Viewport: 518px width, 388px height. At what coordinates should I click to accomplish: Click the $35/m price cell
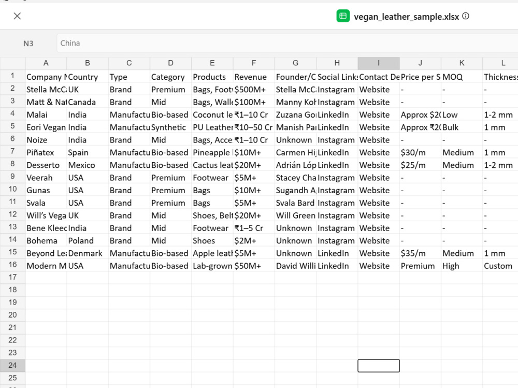(420, 253)
